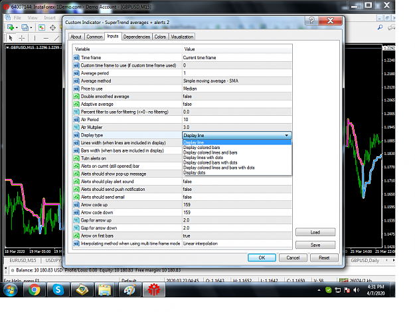Open the Average method value dropdown
This screenshot has width=415, height=312.
tap(237, 81)
